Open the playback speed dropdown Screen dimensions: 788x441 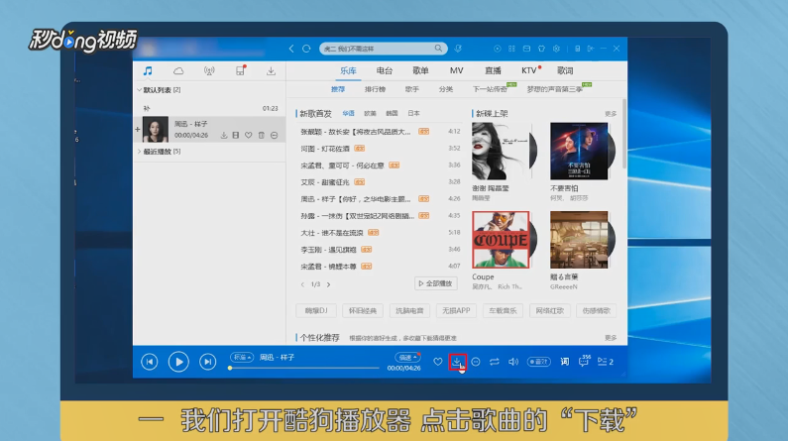click(x=407, y=357)
